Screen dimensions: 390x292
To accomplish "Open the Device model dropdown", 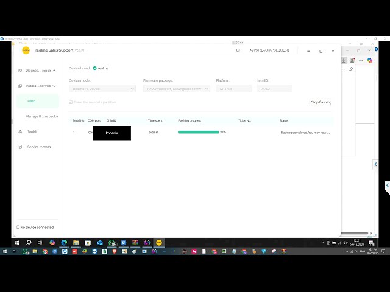I will tap(102, 89).
